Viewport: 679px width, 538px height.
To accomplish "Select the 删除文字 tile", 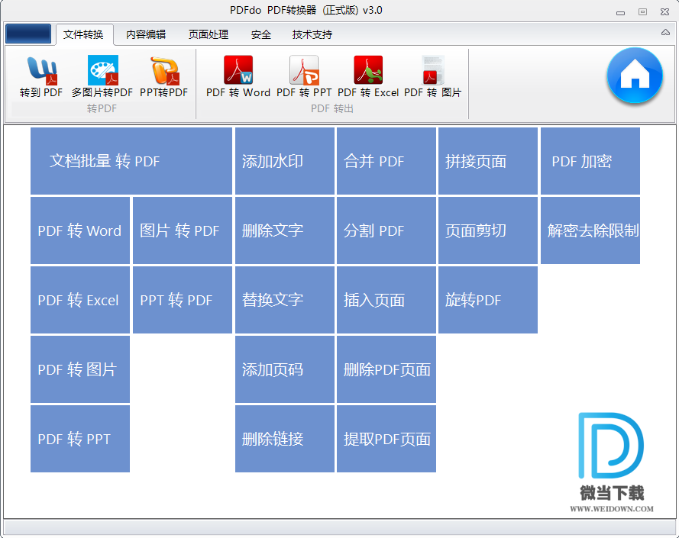I will click(x=284, y=230).
